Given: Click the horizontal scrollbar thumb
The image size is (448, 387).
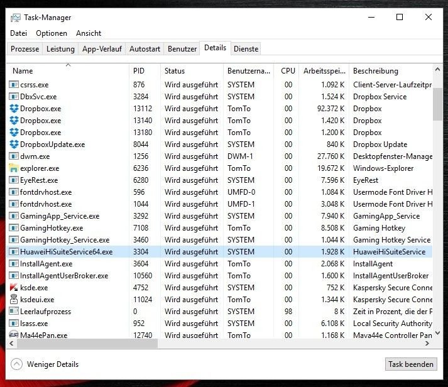Looking at the screenshot, I should [87, 343].
